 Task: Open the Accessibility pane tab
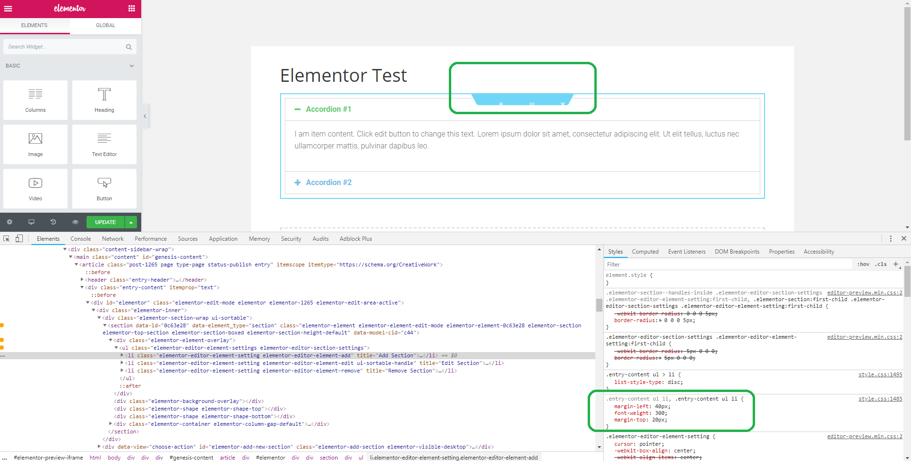click(819, 252)
